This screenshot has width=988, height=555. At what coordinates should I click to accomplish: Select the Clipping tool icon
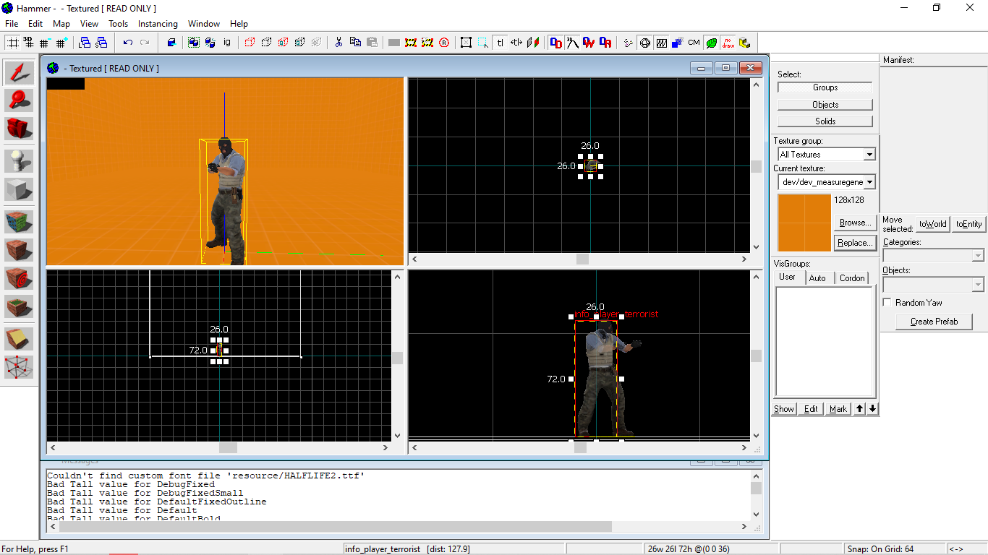tap(20, 337)
